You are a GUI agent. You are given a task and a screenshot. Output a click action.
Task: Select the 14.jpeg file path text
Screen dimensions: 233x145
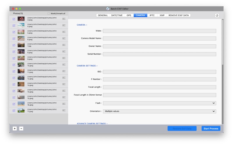coord(42,91)
